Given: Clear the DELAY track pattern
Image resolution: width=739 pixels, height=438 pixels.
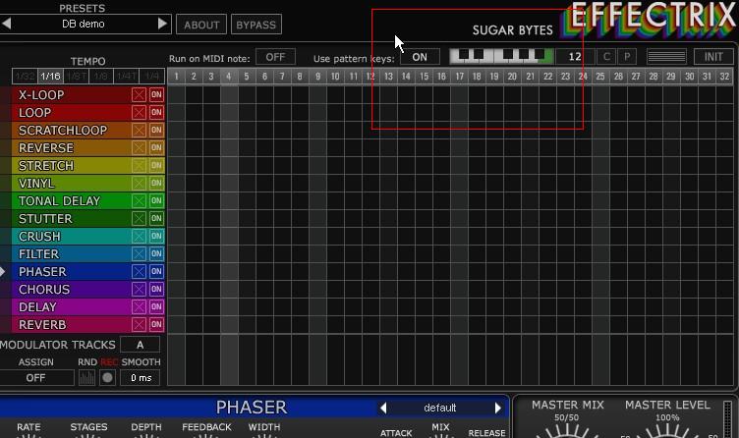Looking at the screenshot, I should [x=139, y=306].
